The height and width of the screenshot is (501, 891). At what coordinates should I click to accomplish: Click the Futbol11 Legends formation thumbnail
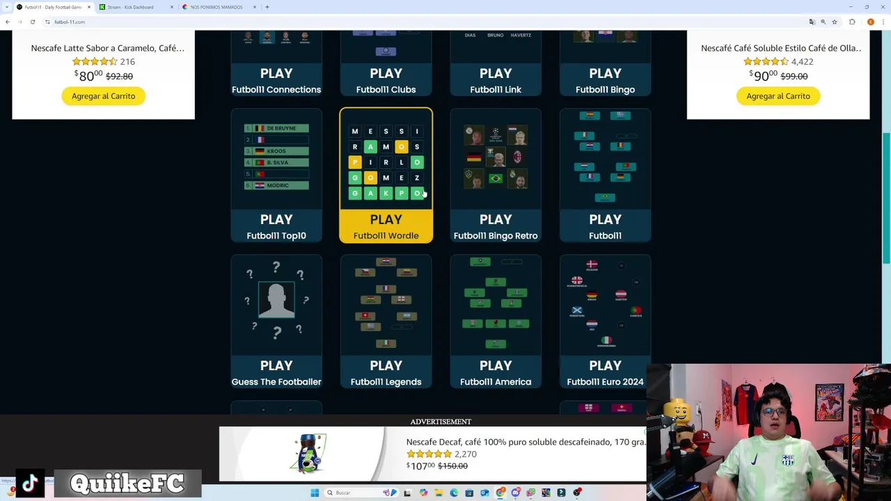point(386,303)
